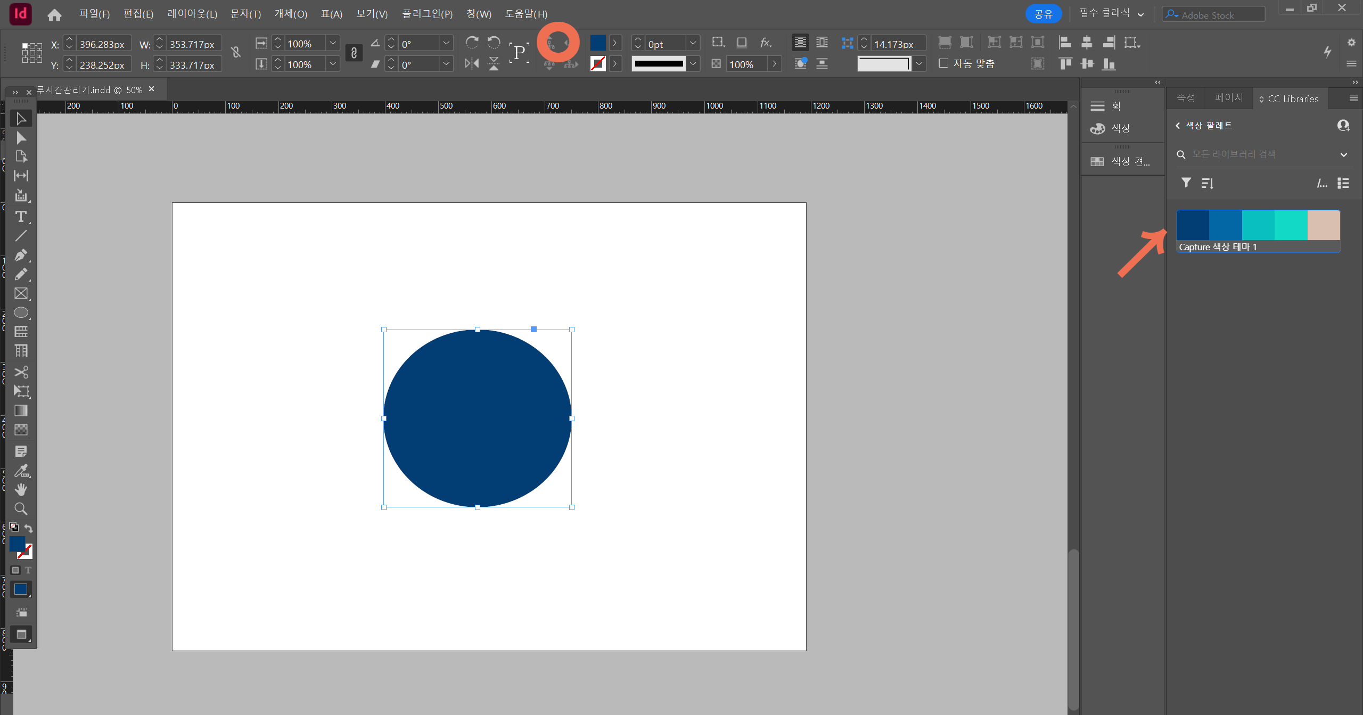The image size is (1363, 715).
Task: Toggle 자동 맞춤 checkbox
Action: (x=943, y=63)
